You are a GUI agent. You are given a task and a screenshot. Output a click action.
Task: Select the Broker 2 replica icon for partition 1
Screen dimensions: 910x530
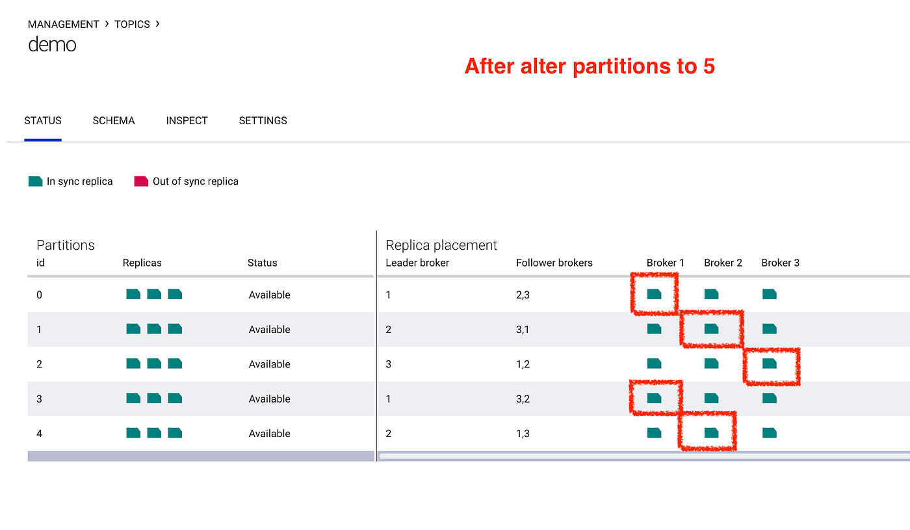[711, 328]
